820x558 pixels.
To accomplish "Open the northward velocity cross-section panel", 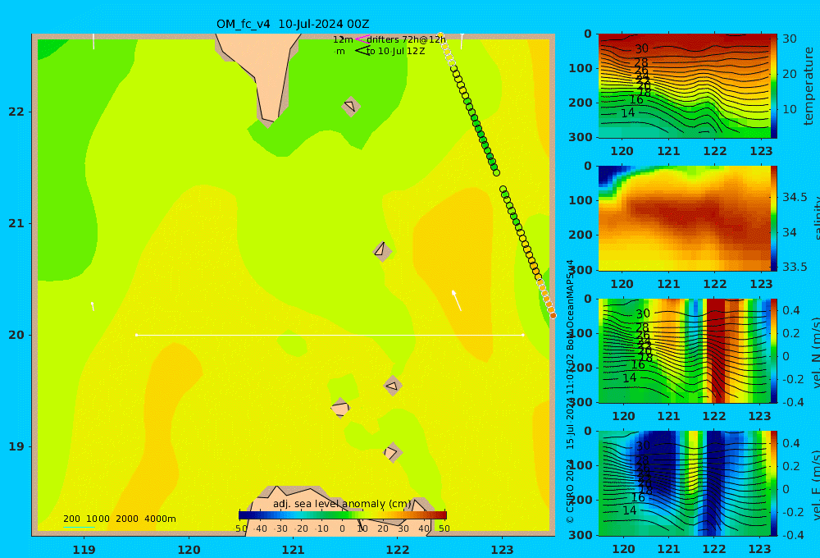I will pos(684,350).
